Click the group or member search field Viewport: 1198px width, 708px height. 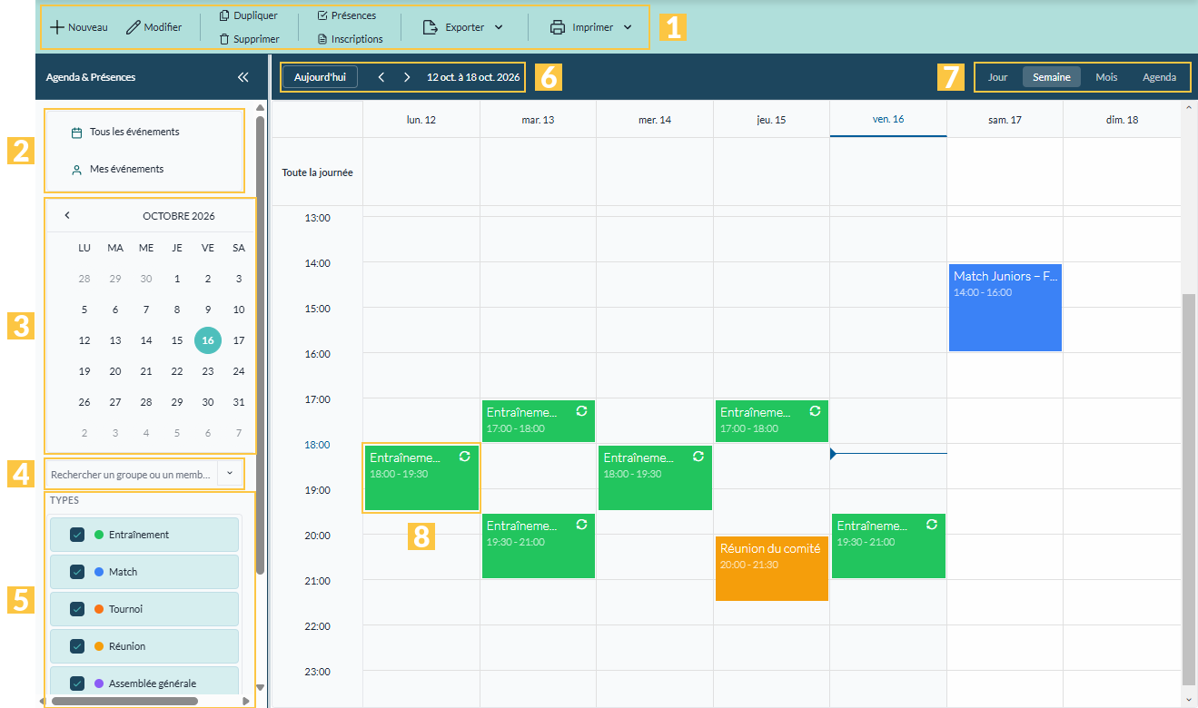pyautogui.click(x=133, y=474)
